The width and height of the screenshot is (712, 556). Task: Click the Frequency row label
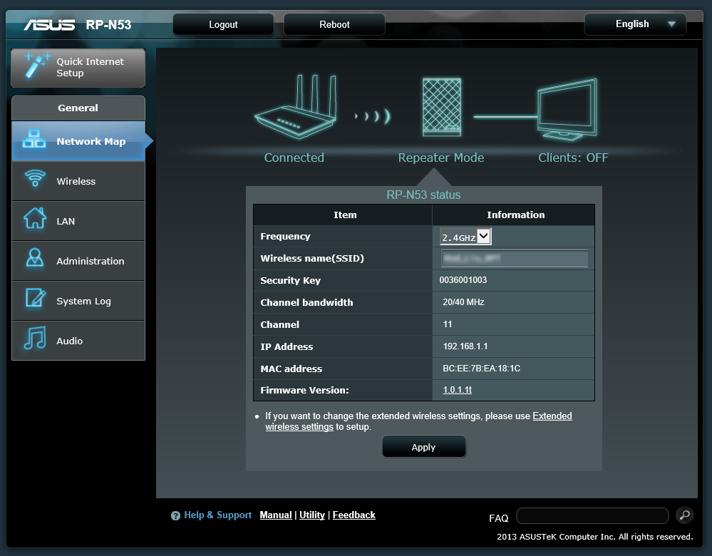[285, 236]
